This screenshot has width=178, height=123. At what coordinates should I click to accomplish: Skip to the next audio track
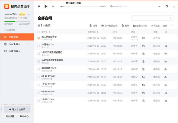[x=53, y=6]
